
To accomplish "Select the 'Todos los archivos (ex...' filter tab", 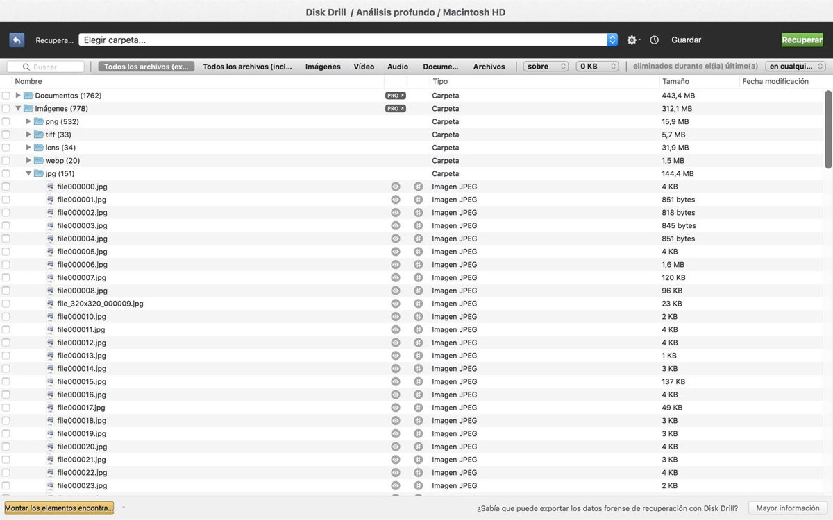I will [x=146, y=67].
